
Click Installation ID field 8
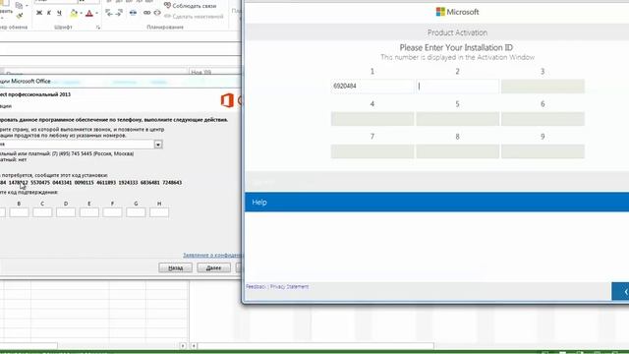point(457,151)
